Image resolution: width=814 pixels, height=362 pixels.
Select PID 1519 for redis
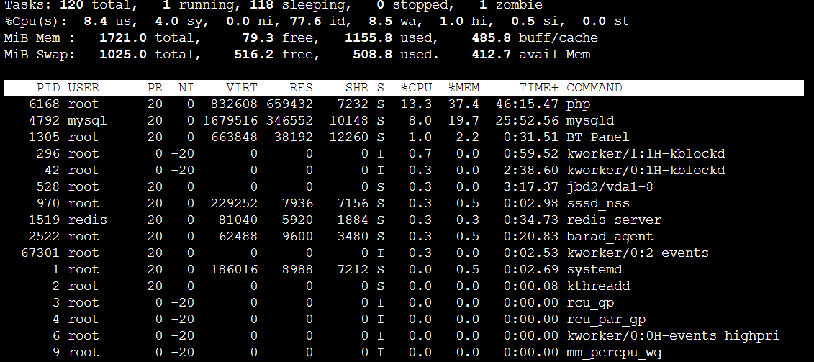click(44, 220)
